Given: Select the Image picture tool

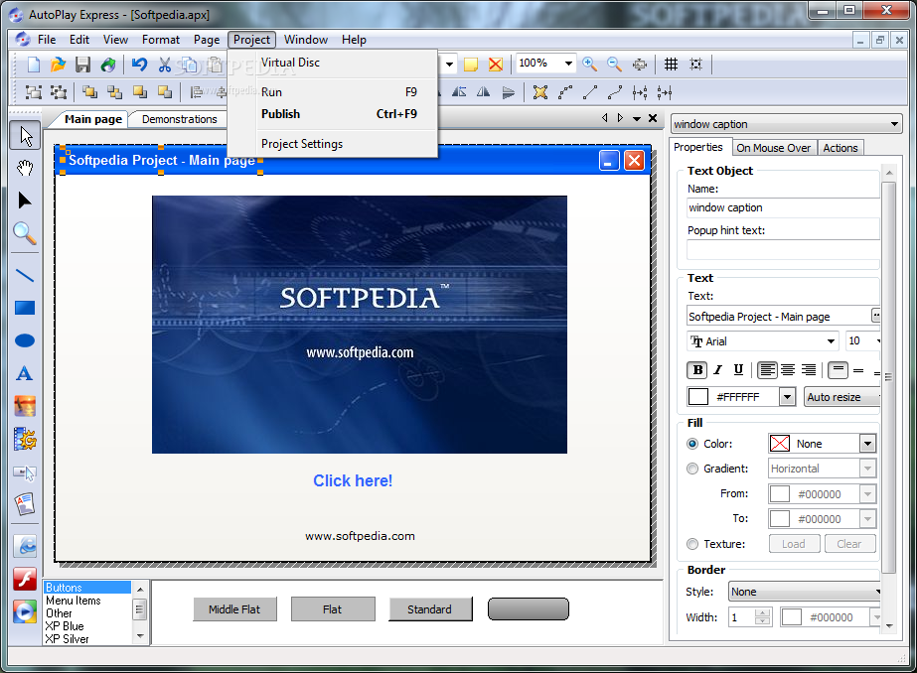Looking at the screenshot, I should (x=25, y=406).
